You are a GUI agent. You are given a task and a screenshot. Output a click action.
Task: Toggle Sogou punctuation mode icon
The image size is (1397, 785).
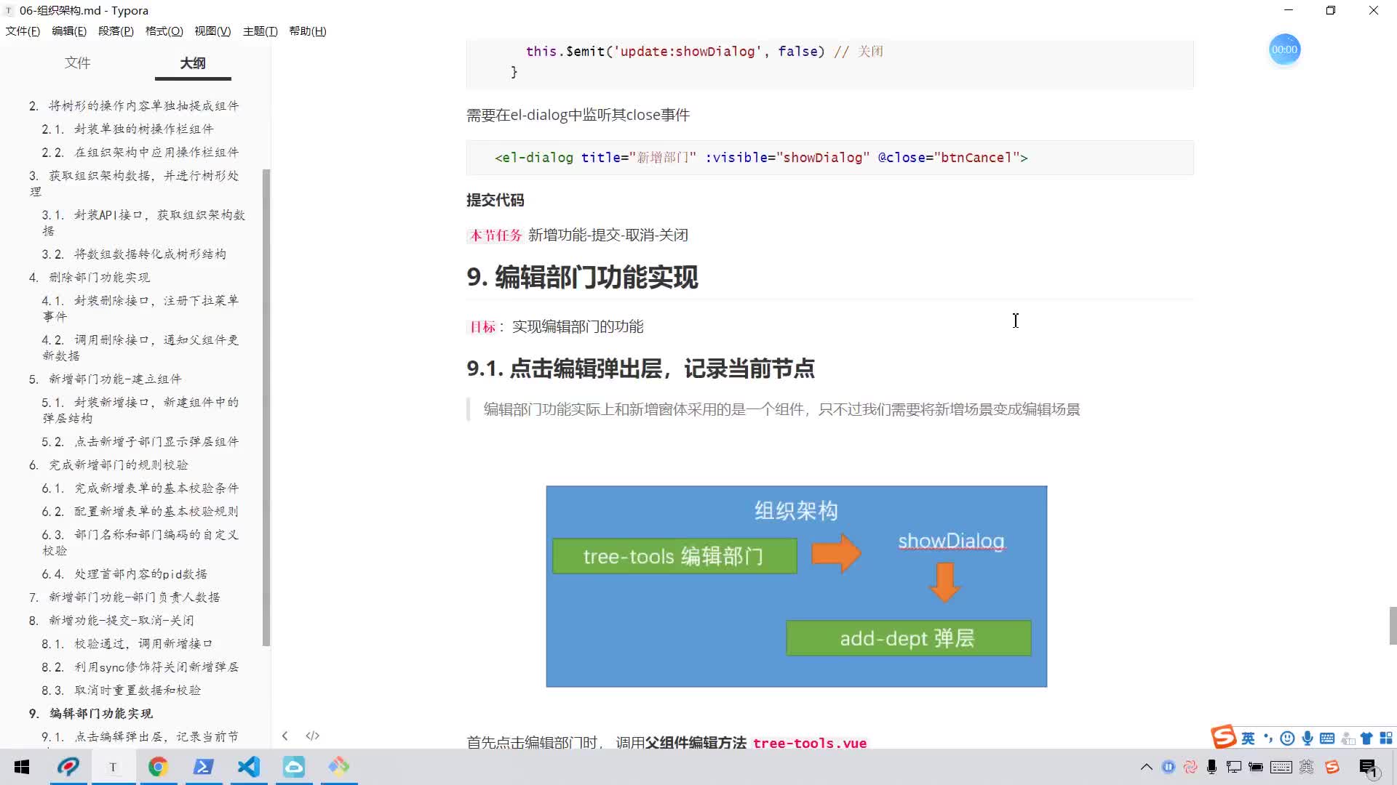point(1268,738)
